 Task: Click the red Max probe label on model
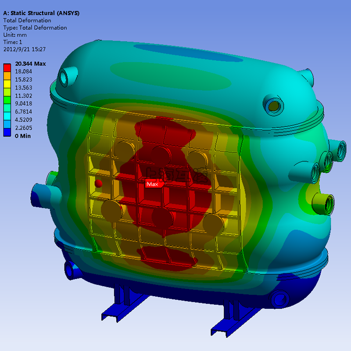click(153, 184)
